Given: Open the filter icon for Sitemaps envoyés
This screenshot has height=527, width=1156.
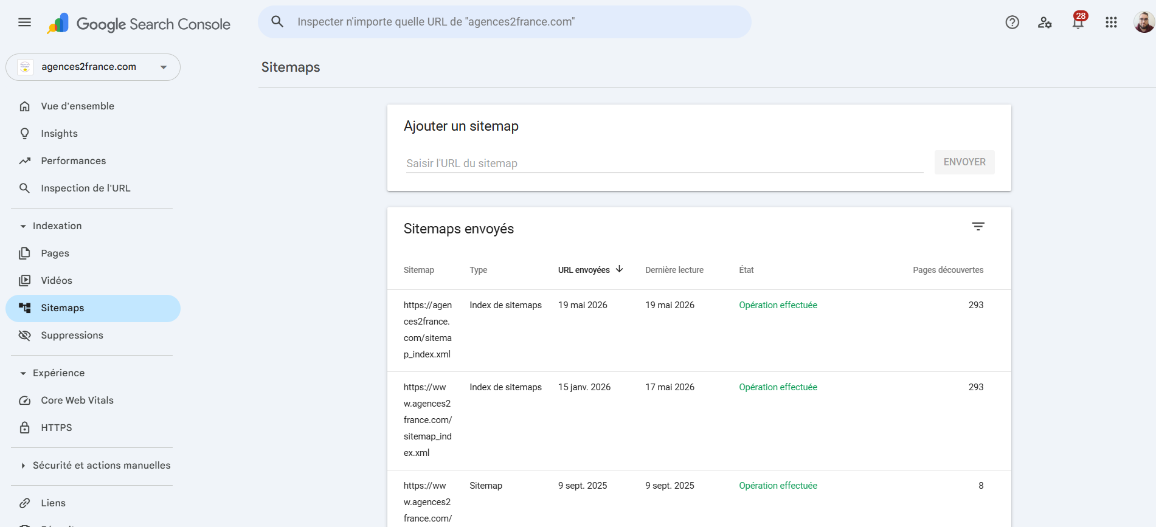Looking at the screenshot, I should pyautogui.click(x=978, y=227).
